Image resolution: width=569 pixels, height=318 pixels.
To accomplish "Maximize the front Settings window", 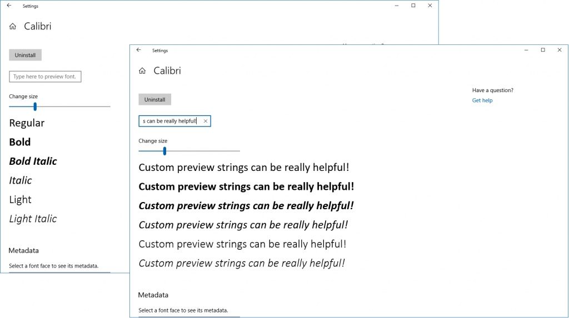I will pos(542,50).
